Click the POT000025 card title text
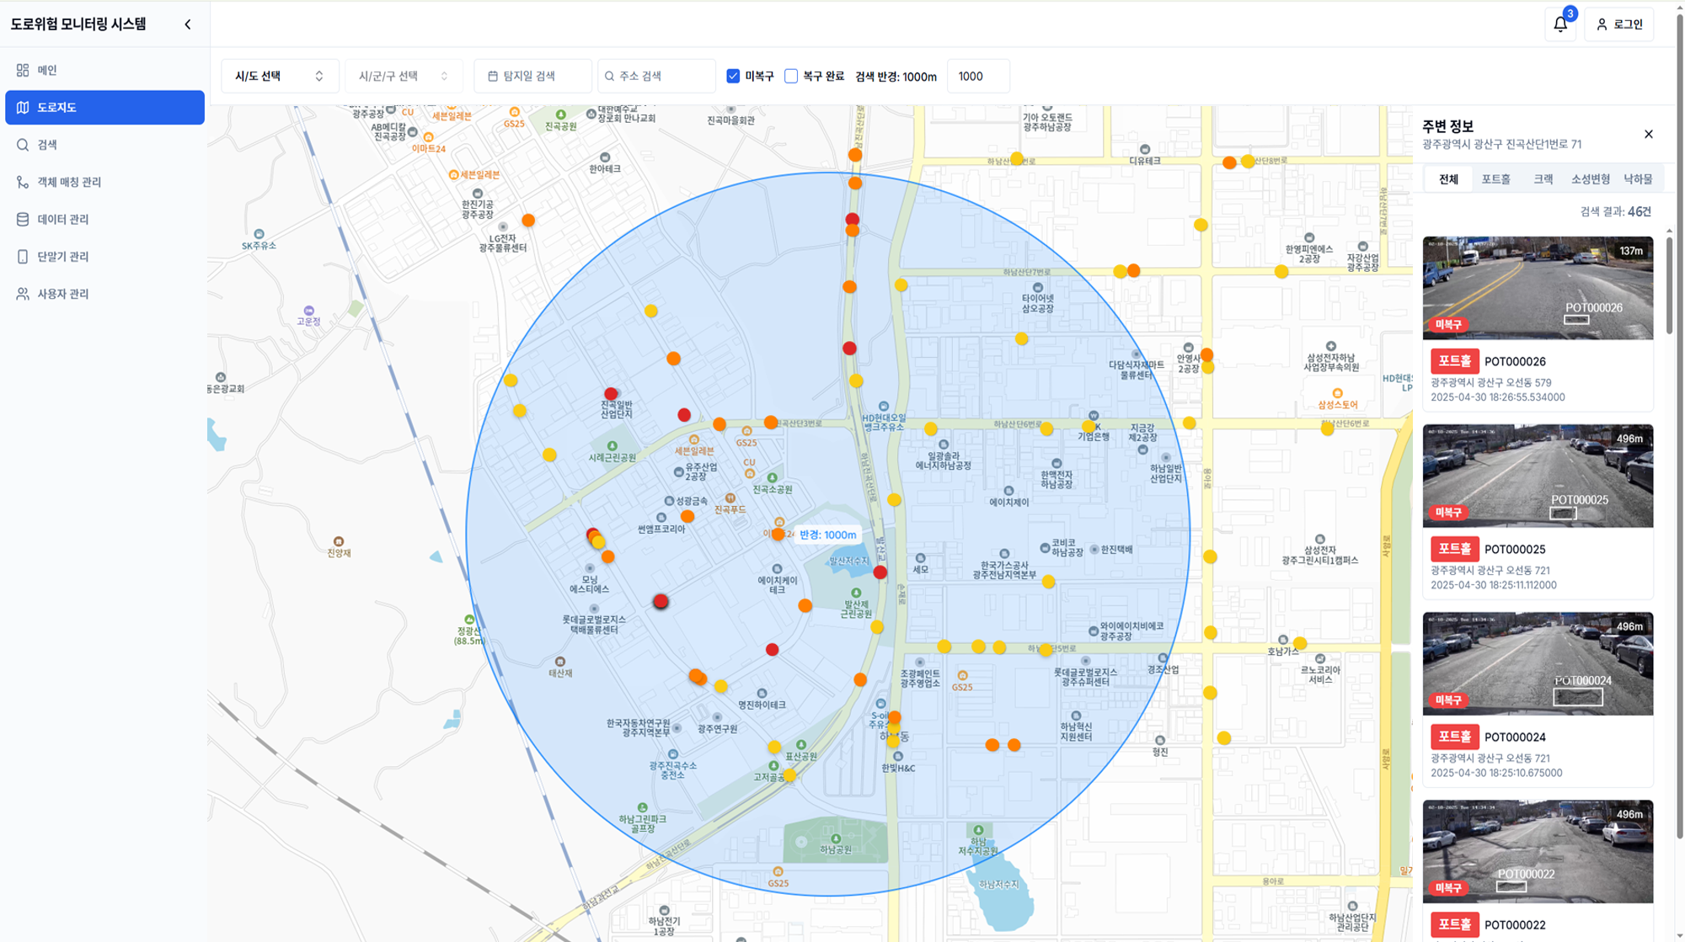The height and width of the screenshot is (942, 1685). tap(1515, 550)
